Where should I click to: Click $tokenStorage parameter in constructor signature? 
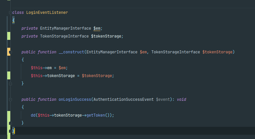tap(218, 52)
